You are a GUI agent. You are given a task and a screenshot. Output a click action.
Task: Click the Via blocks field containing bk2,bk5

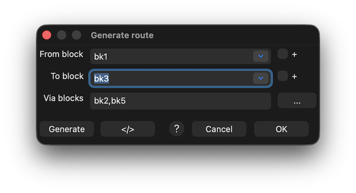180,101
